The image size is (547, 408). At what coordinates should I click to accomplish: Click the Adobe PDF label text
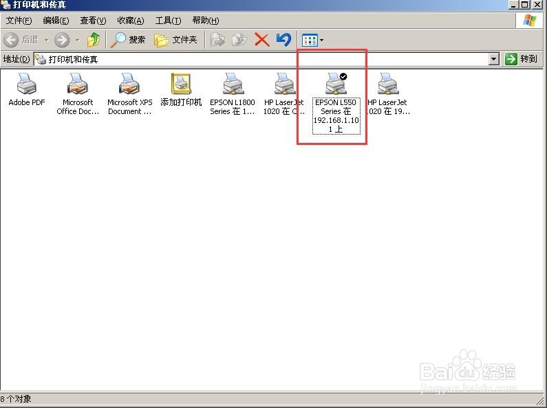pyautogui.click(x=27, y=102)
